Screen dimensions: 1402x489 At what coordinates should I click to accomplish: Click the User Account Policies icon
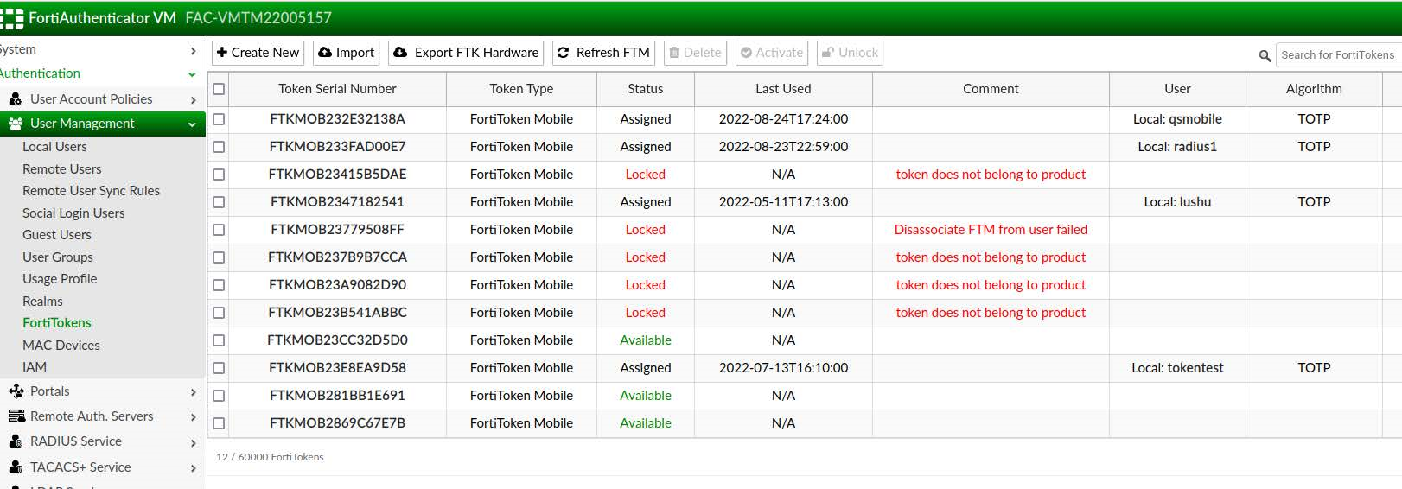coord(16,99)
